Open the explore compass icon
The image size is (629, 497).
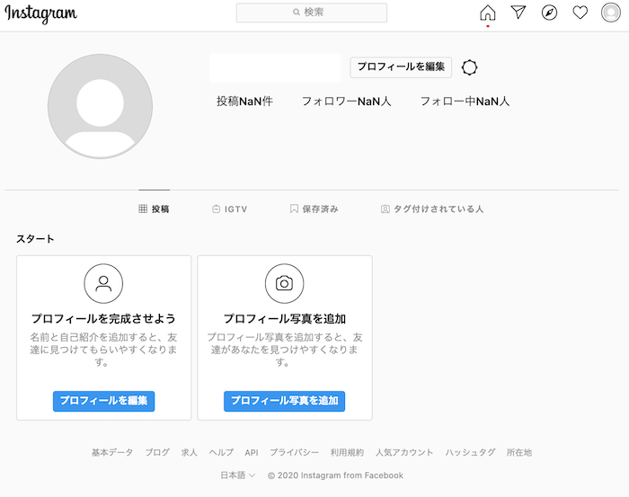(x=549, y=13)
